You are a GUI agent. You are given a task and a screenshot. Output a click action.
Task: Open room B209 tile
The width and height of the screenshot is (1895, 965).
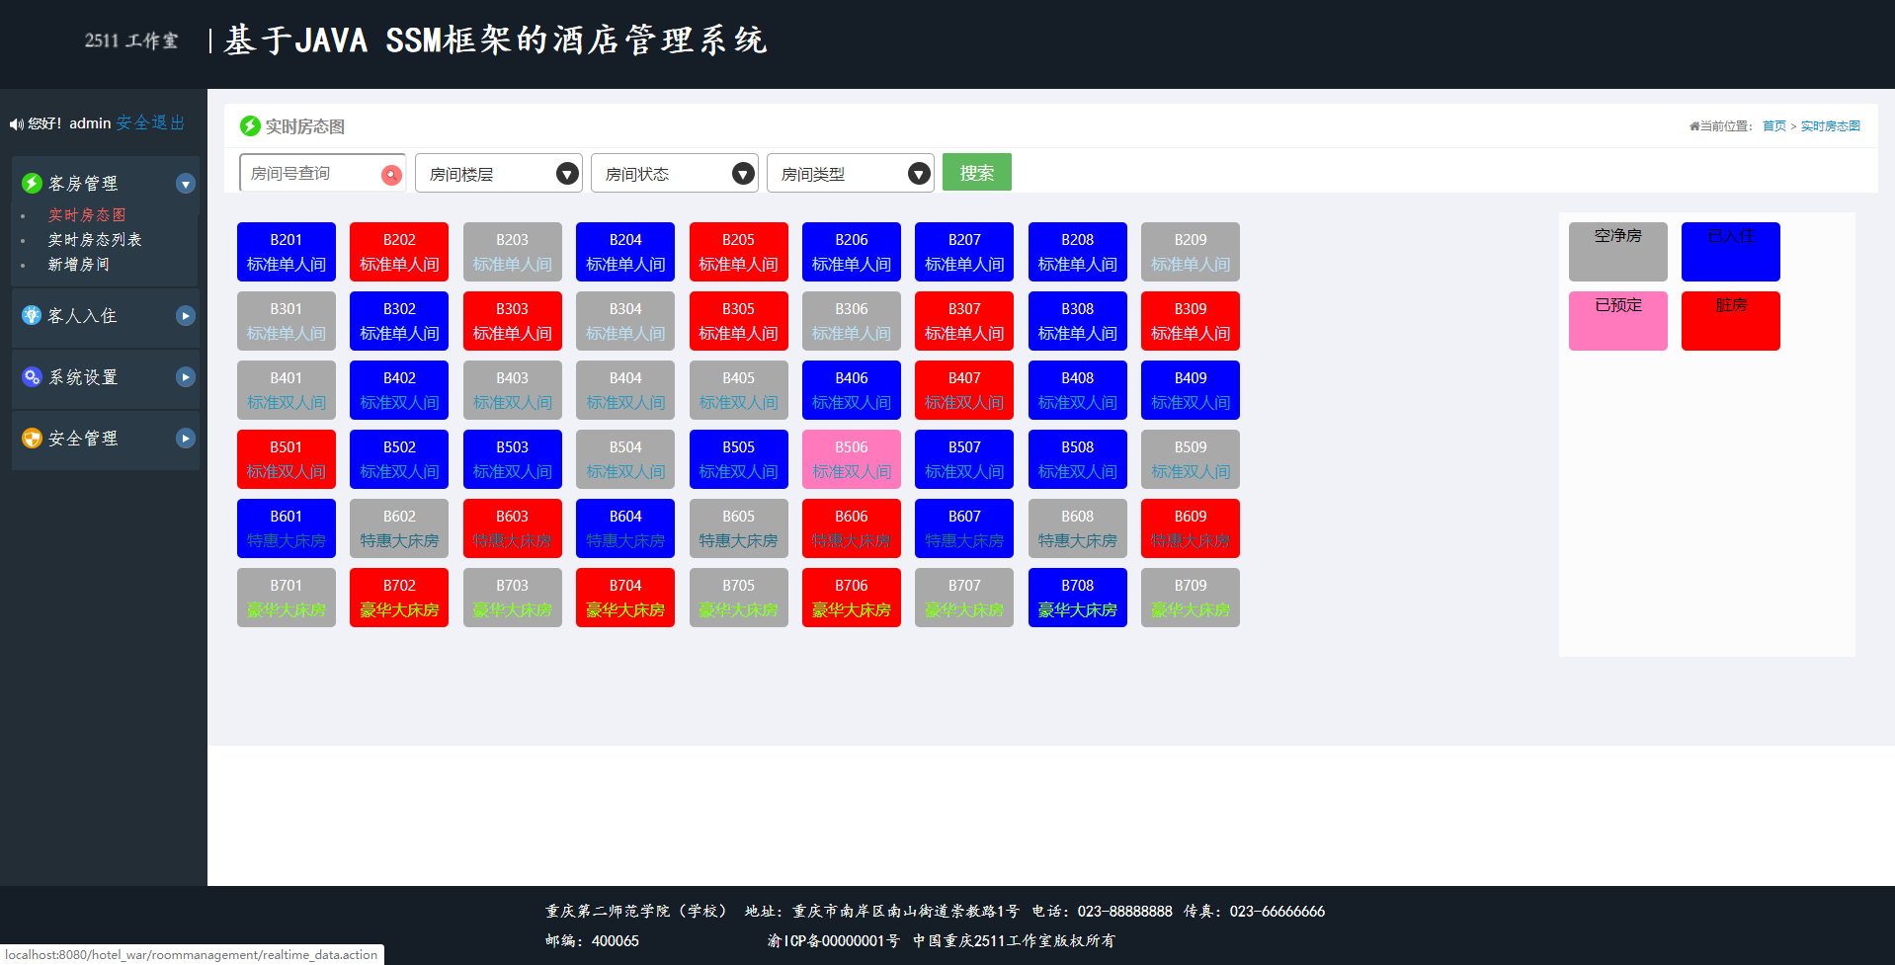pos(1191,252)
